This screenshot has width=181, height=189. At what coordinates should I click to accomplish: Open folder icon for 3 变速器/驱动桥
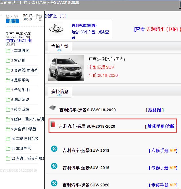point(8,70)
